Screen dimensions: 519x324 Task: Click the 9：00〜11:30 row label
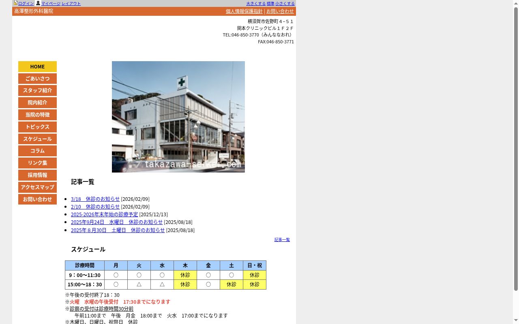pyautogui.click(x=85, y=275)
